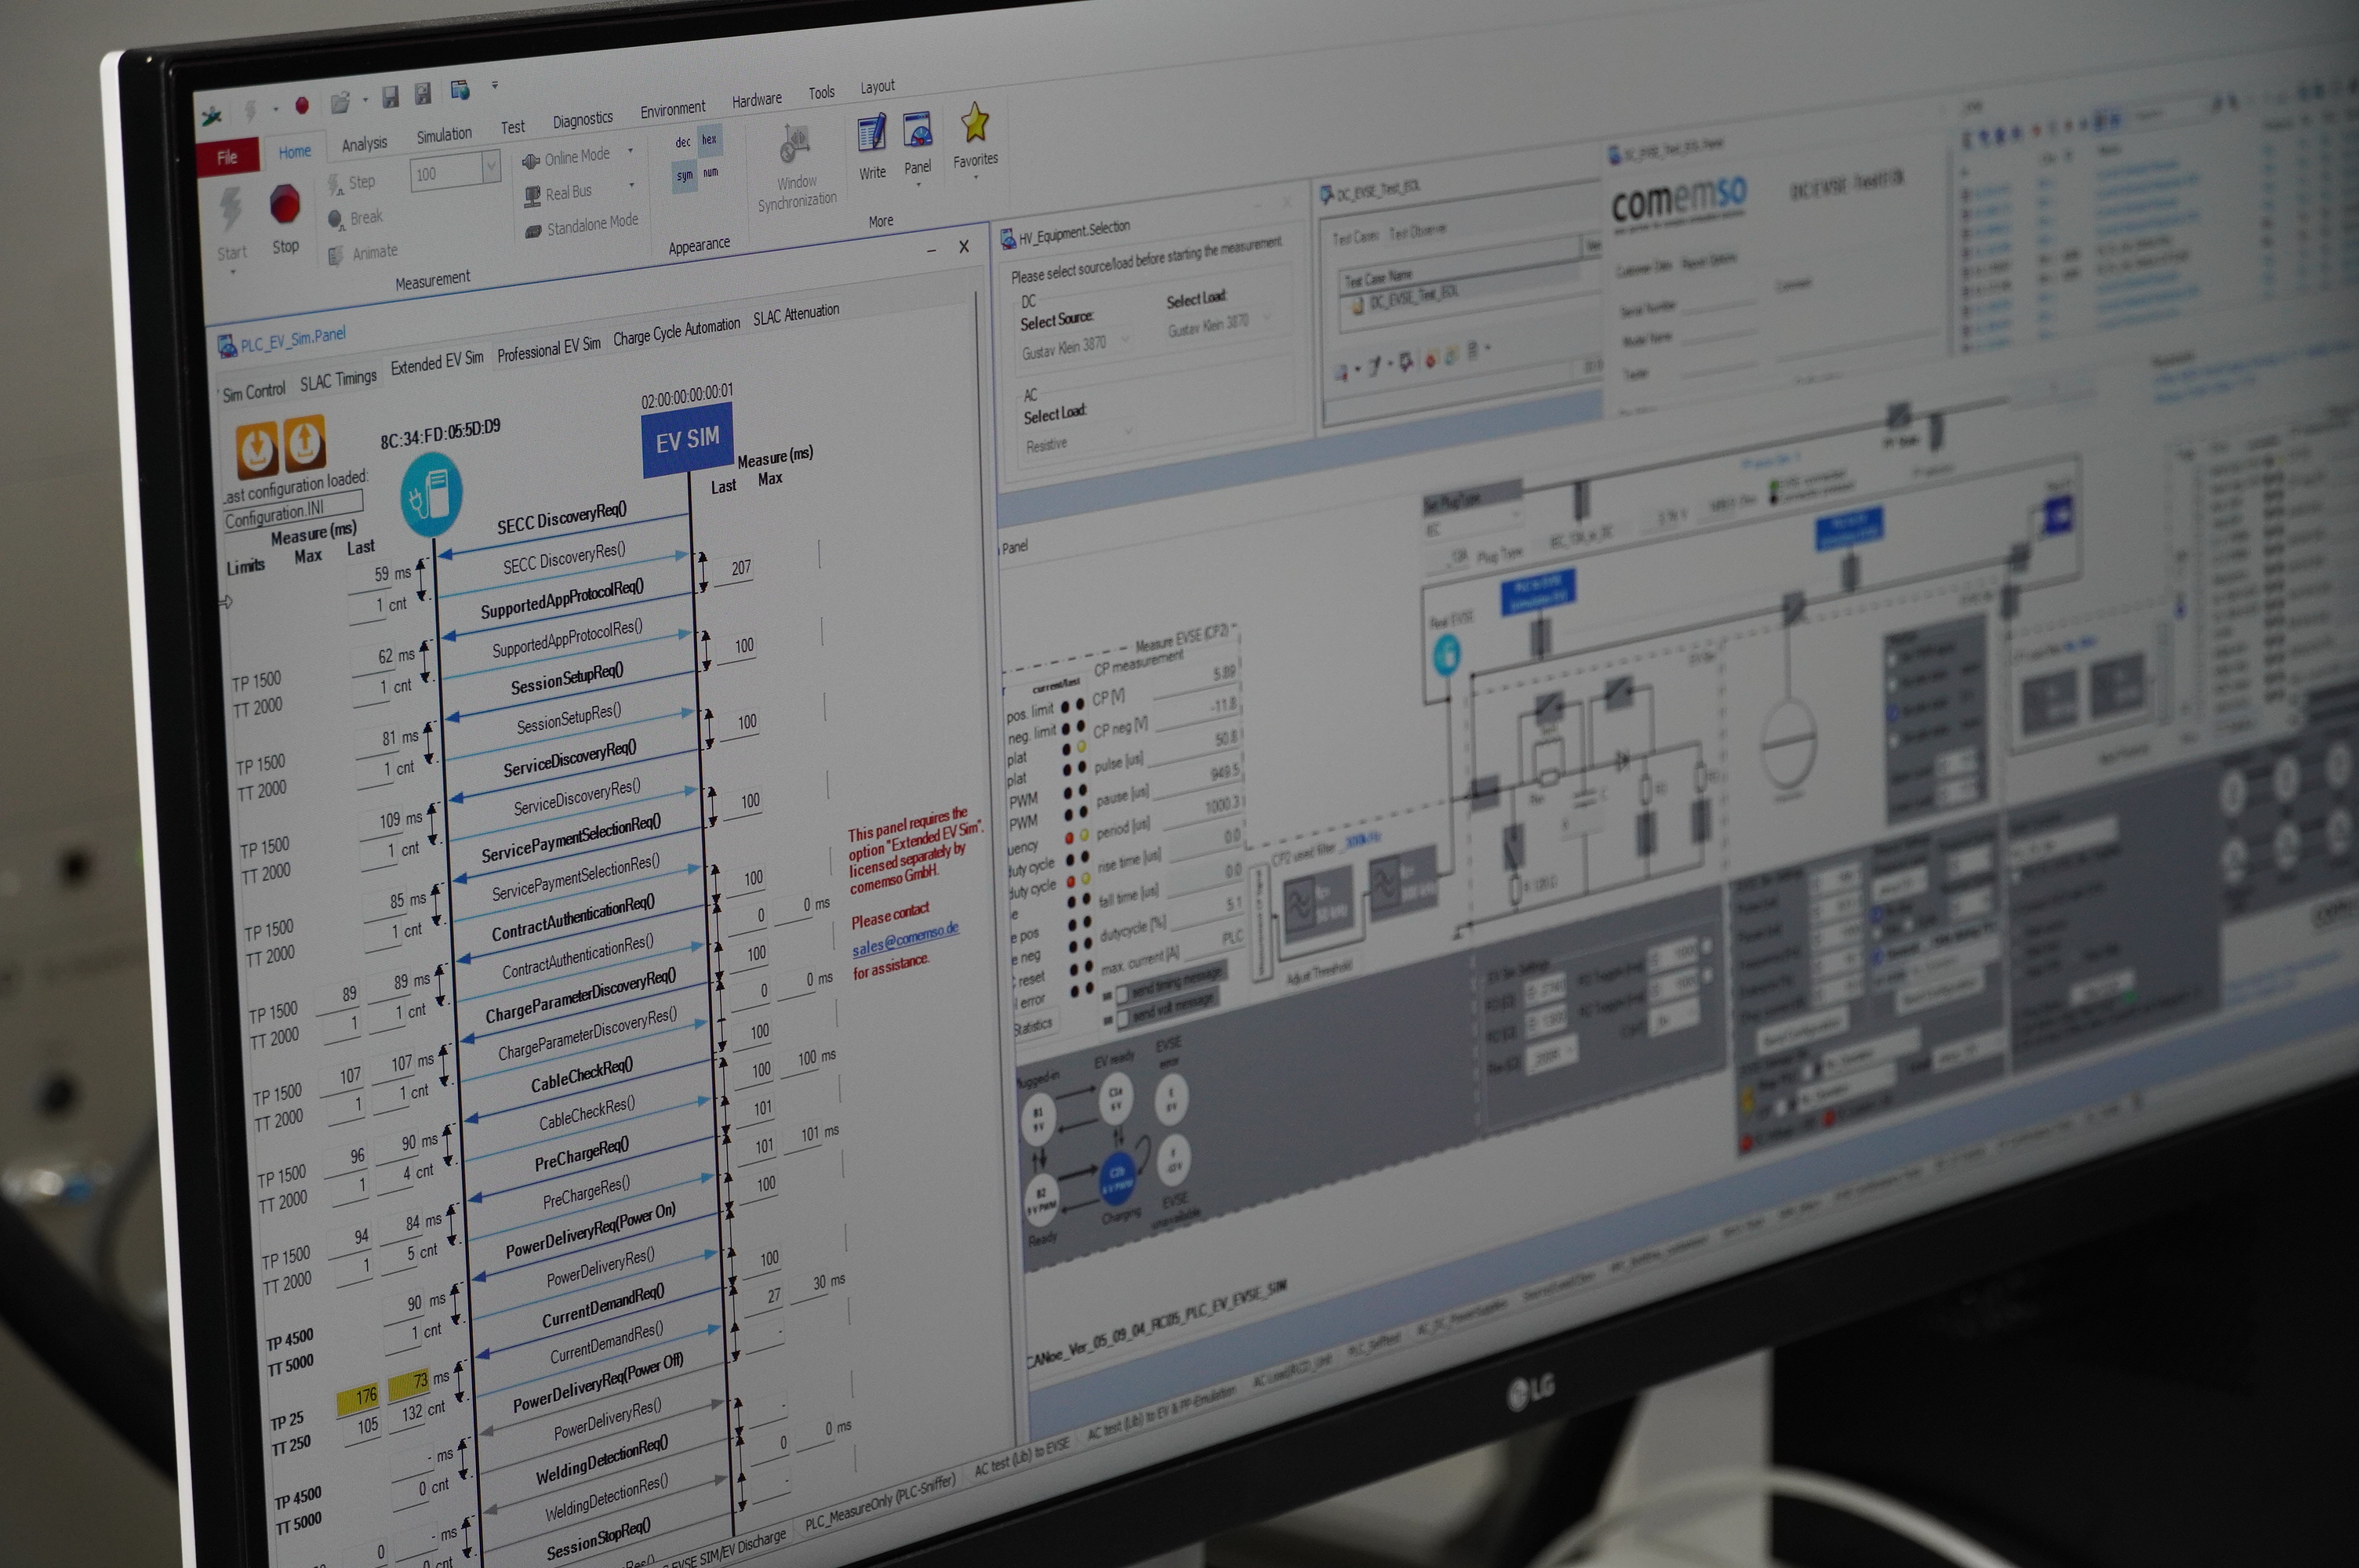Toggle the hex display mode
The width and height of the screenshot is (2359, 1568).
pyautogui.click(x=709, y=140)
